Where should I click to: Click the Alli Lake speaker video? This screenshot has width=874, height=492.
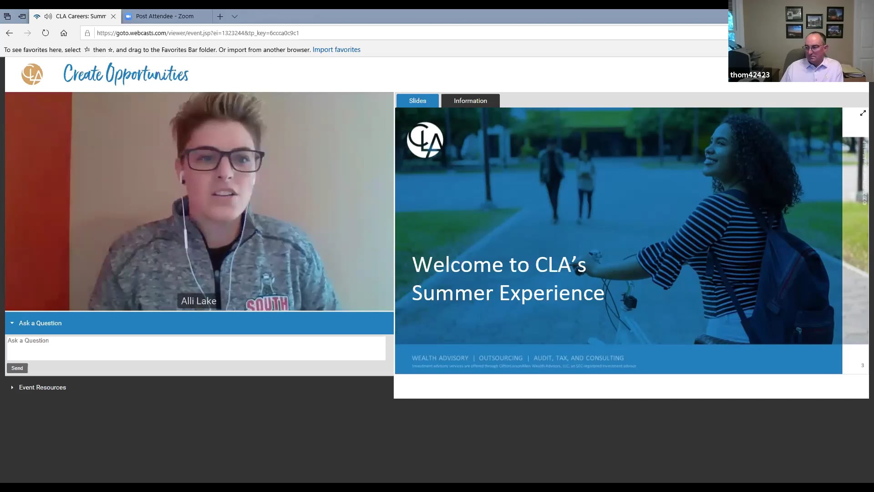click(x=199, y=201)
